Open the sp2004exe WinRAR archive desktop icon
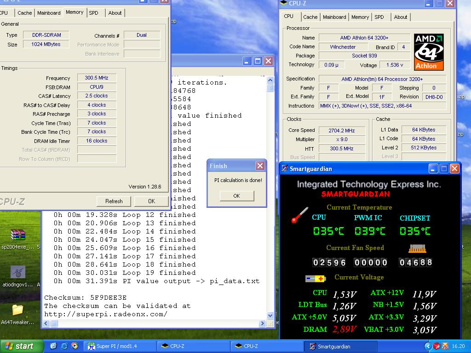The image size is (471, 353). (x=18, y=235)
